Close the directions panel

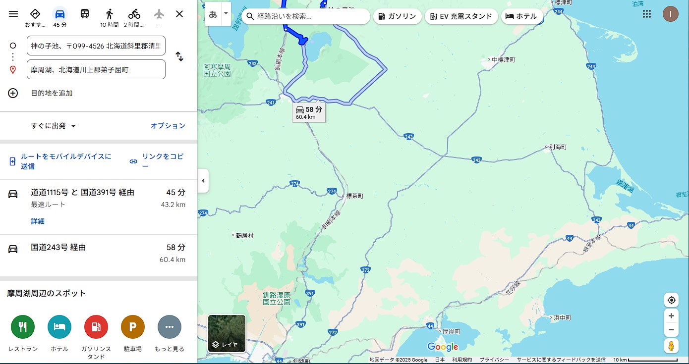[179, 14]
